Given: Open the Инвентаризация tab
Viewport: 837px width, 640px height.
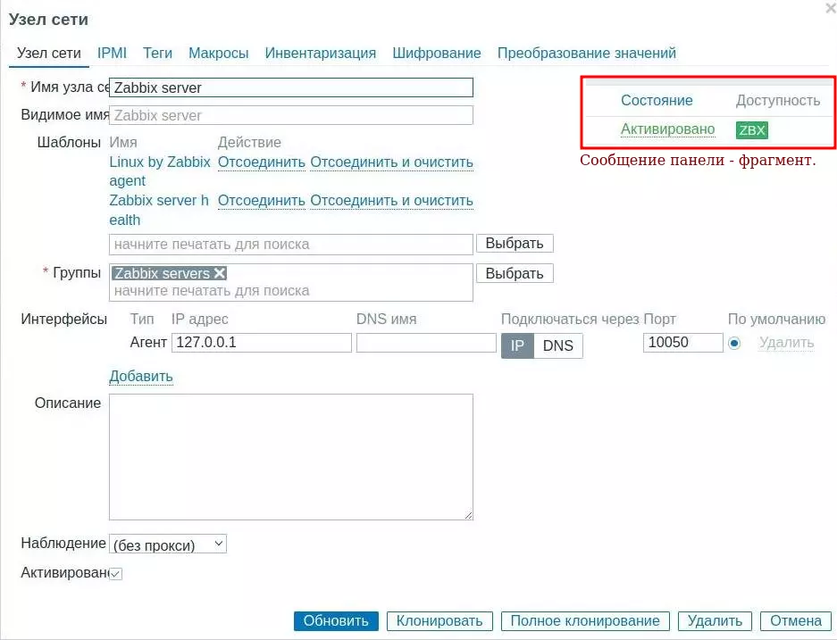Looking at the screenshot, I should point(321,53).
